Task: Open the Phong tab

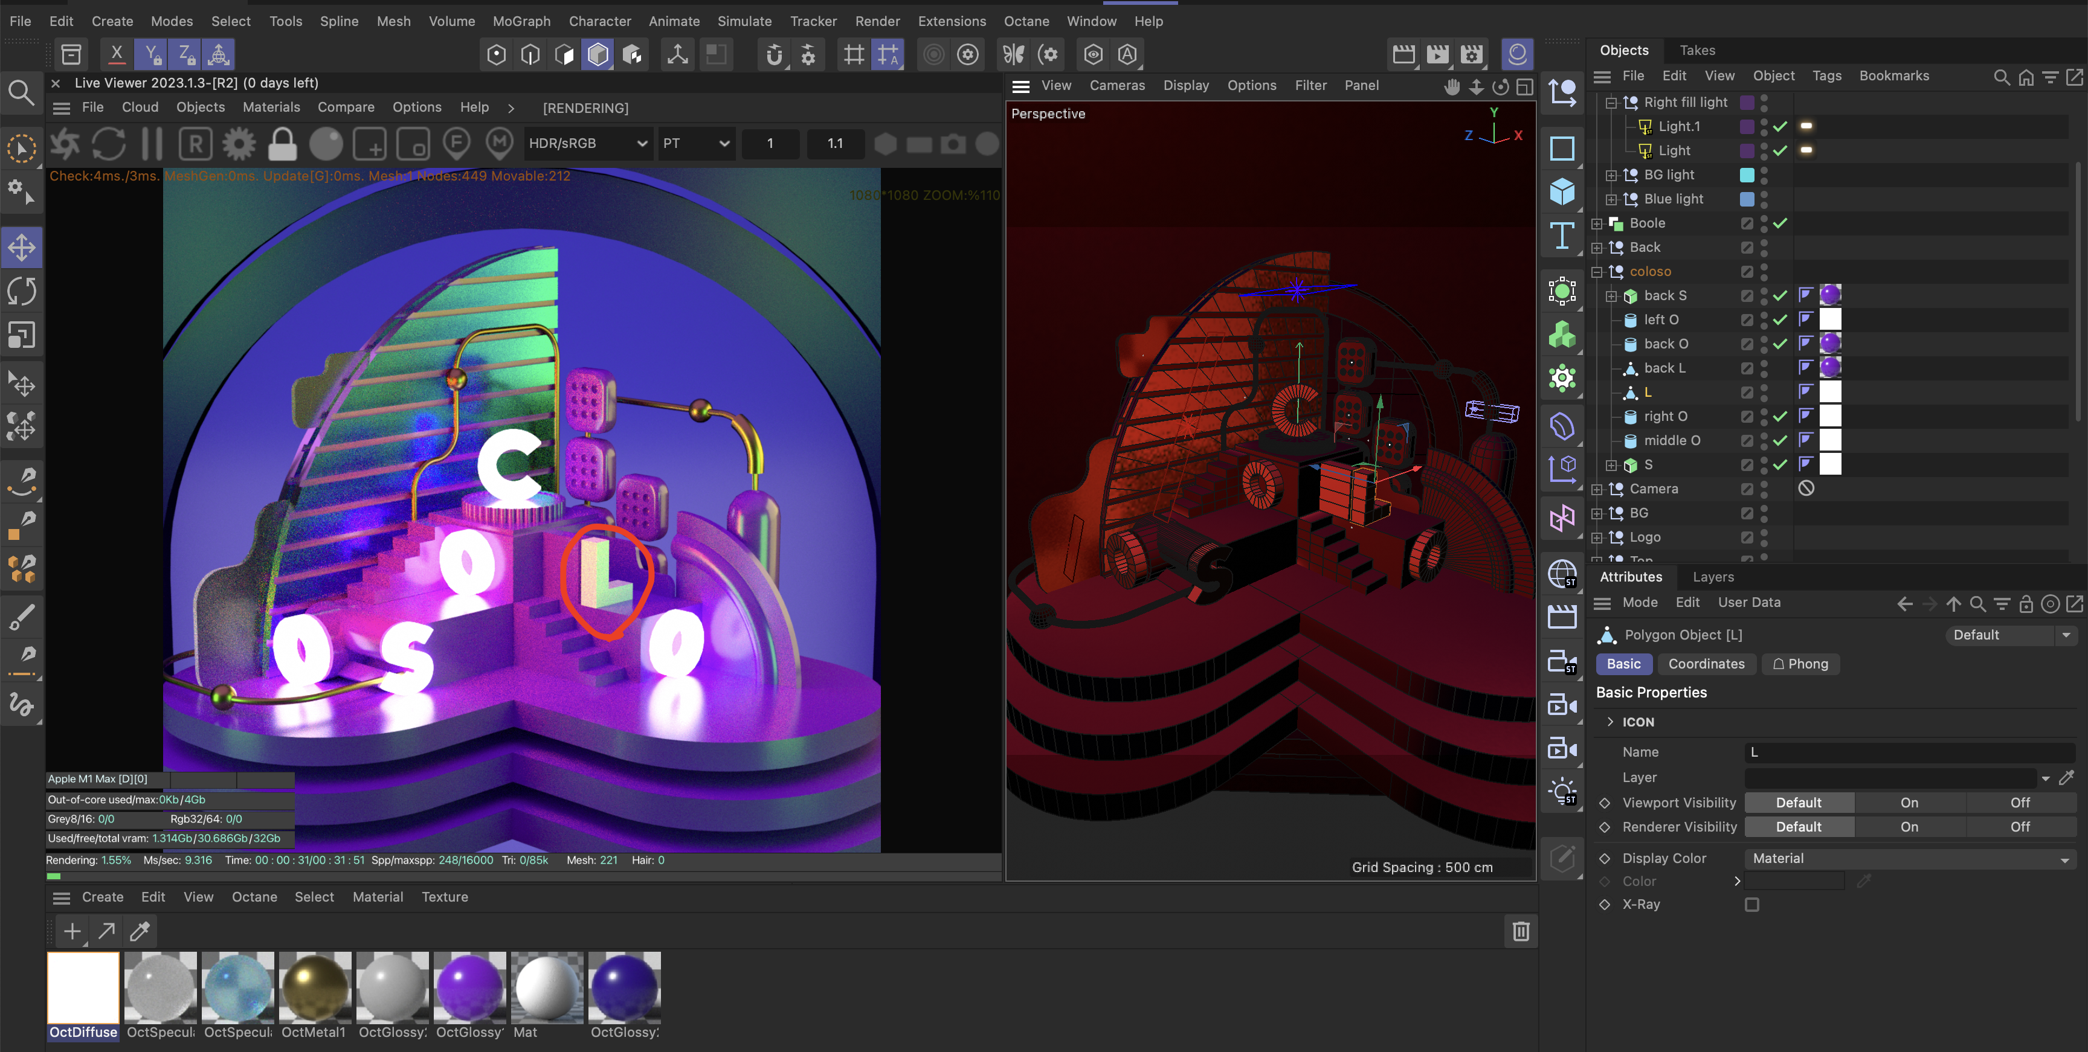Action: (x=1799, y=664)
